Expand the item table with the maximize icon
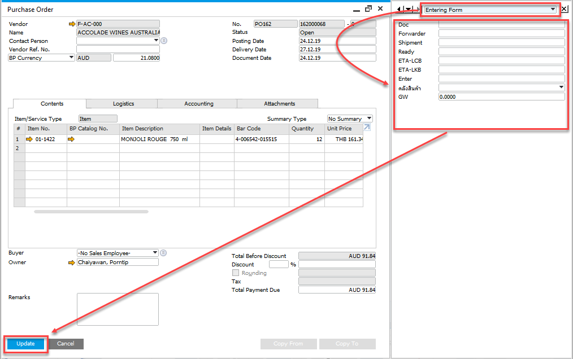Viewport: 573px width, 359px height. point(367,127)
